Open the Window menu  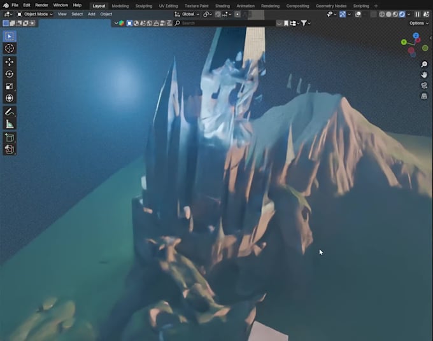coord(60,5)
